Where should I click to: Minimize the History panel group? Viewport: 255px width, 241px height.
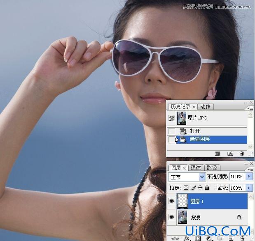pos(246,103)
